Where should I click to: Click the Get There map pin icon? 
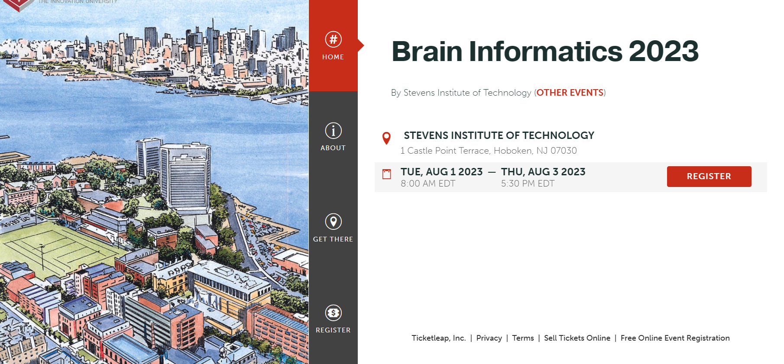click(333, 222)
